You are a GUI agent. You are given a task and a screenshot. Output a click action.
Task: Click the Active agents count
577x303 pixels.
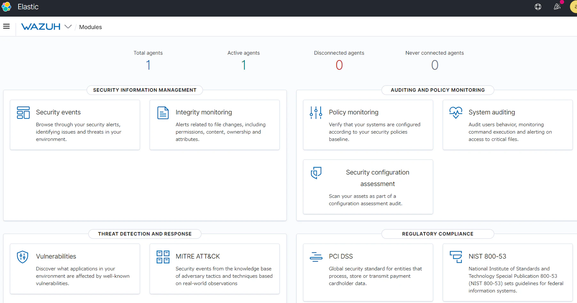point(244,65)
